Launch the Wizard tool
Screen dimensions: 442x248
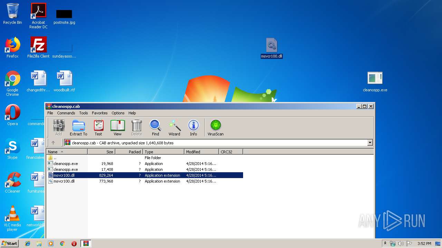point(174,127)
